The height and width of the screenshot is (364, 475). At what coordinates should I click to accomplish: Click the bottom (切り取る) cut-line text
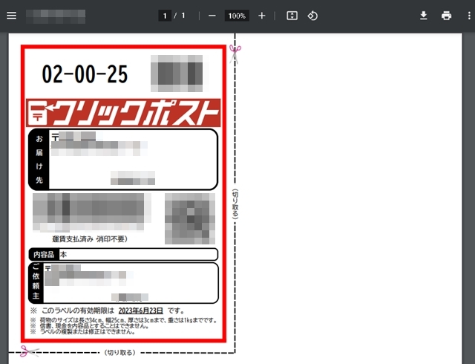[x=120, y=352]
